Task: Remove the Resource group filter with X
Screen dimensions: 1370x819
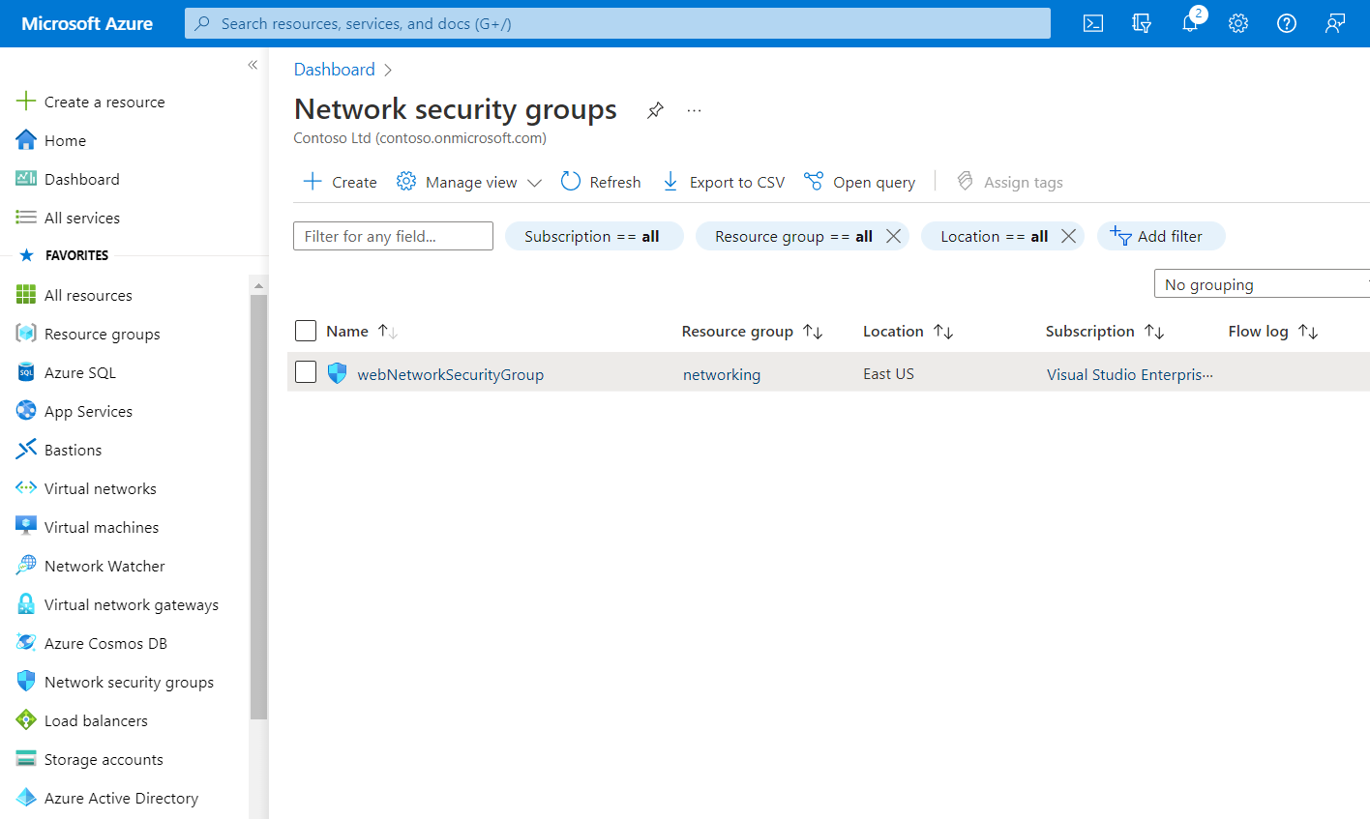Action: 893,236
